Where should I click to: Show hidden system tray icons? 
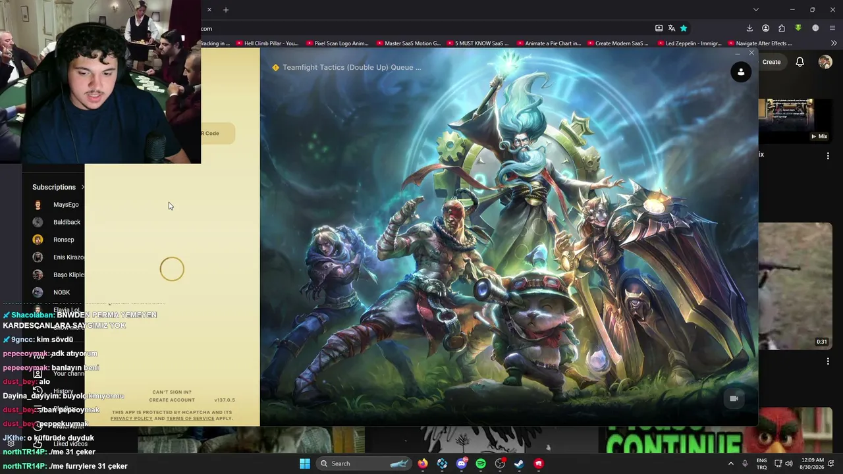730,463
